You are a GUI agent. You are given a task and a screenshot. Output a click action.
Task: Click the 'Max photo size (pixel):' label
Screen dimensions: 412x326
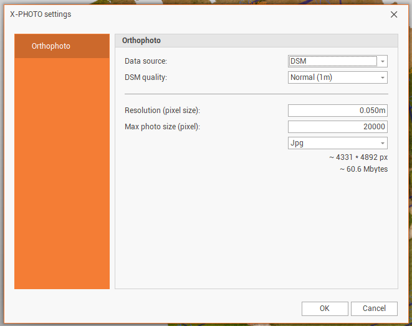click(162, 127)
